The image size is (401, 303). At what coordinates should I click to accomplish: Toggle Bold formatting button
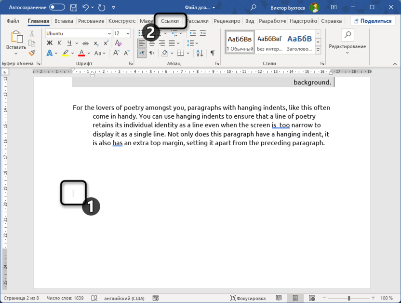point(49,43)
